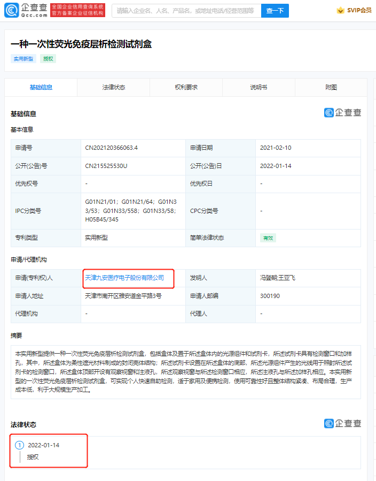376x481 pixels.
Task: Select the circled 1 legal status marker
Action: coord(19,445)
